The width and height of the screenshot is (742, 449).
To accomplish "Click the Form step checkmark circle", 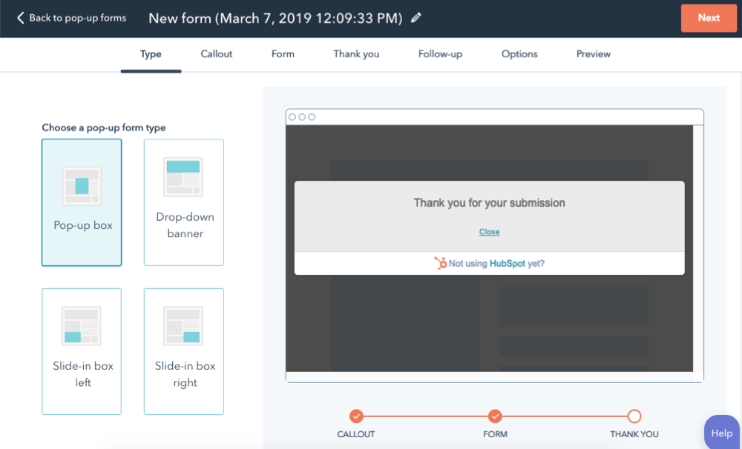I will coord(495,416).
